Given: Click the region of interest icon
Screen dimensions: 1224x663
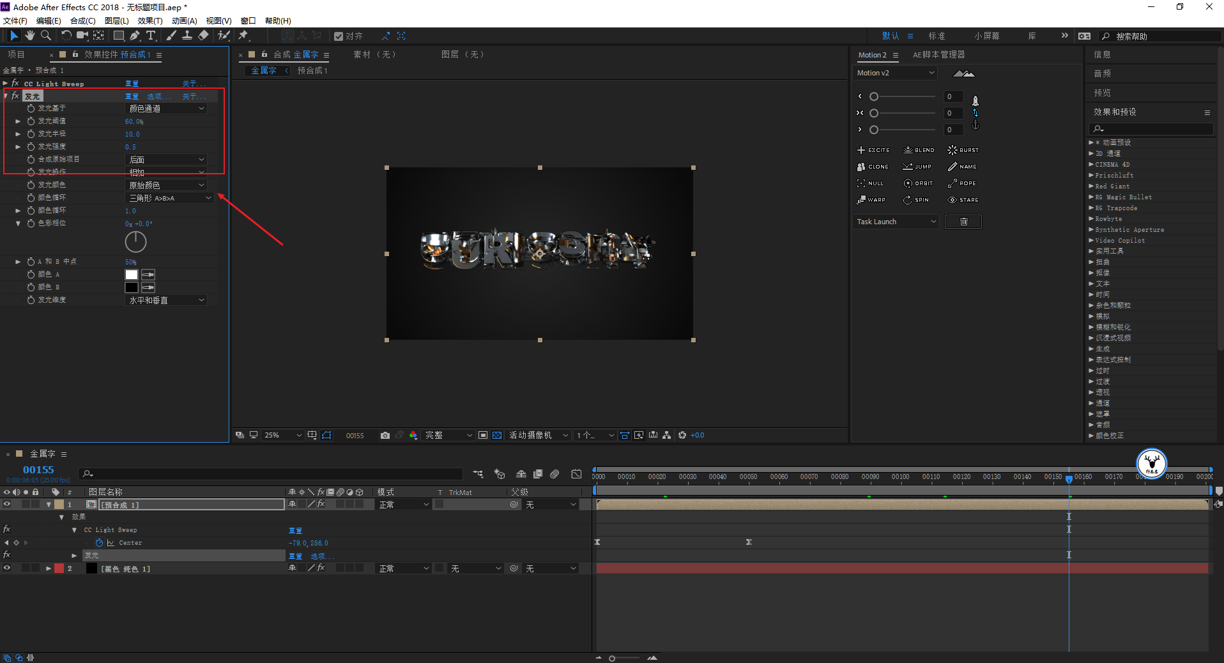Looking at the screenshot, I should click(x=483, y=436).
